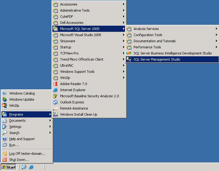Open Help and Support
Screen dimensions: 219x171
click(x=22, y=139)
